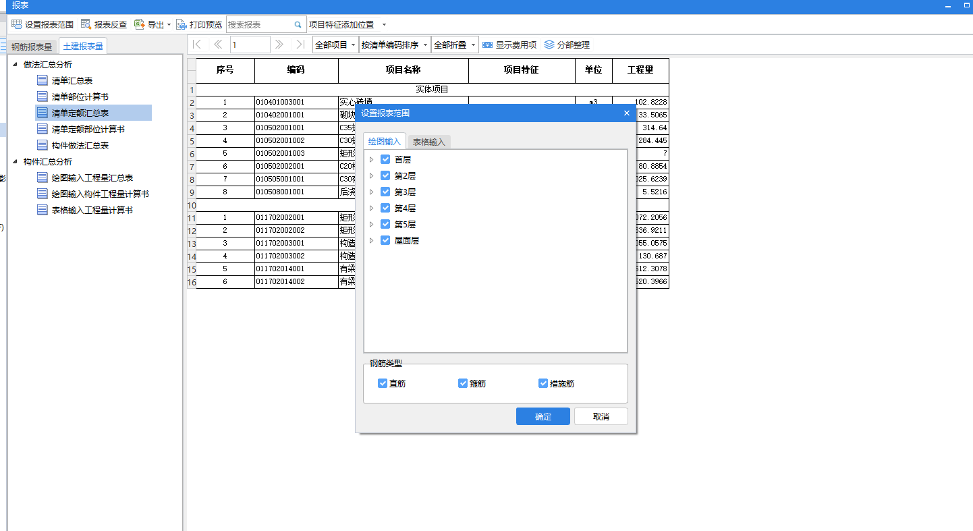
Task: Confirm with the 确定 button
Action: 543,416
